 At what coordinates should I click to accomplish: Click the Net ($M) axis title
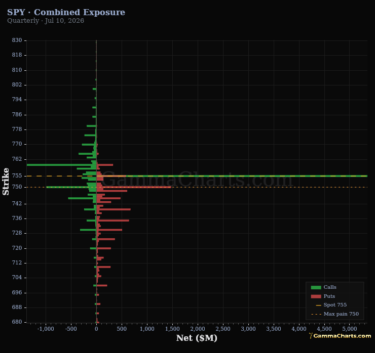[x=197, y=338]
